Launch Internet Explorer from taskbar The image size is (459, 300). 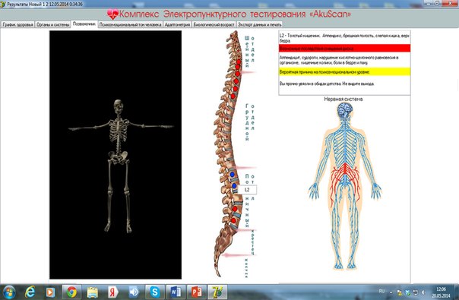[30, 292]
